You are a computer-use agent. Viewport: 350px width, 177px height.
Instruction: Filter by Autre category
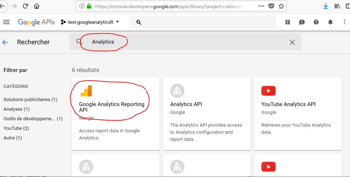(x=12, y=138)
